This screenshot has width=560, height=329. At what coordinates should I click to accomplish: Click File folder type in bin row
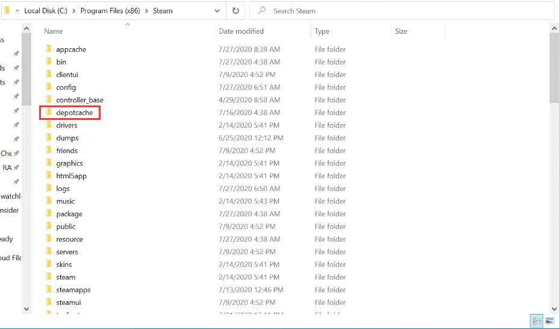pyautogui.click(x=330, y=62)
